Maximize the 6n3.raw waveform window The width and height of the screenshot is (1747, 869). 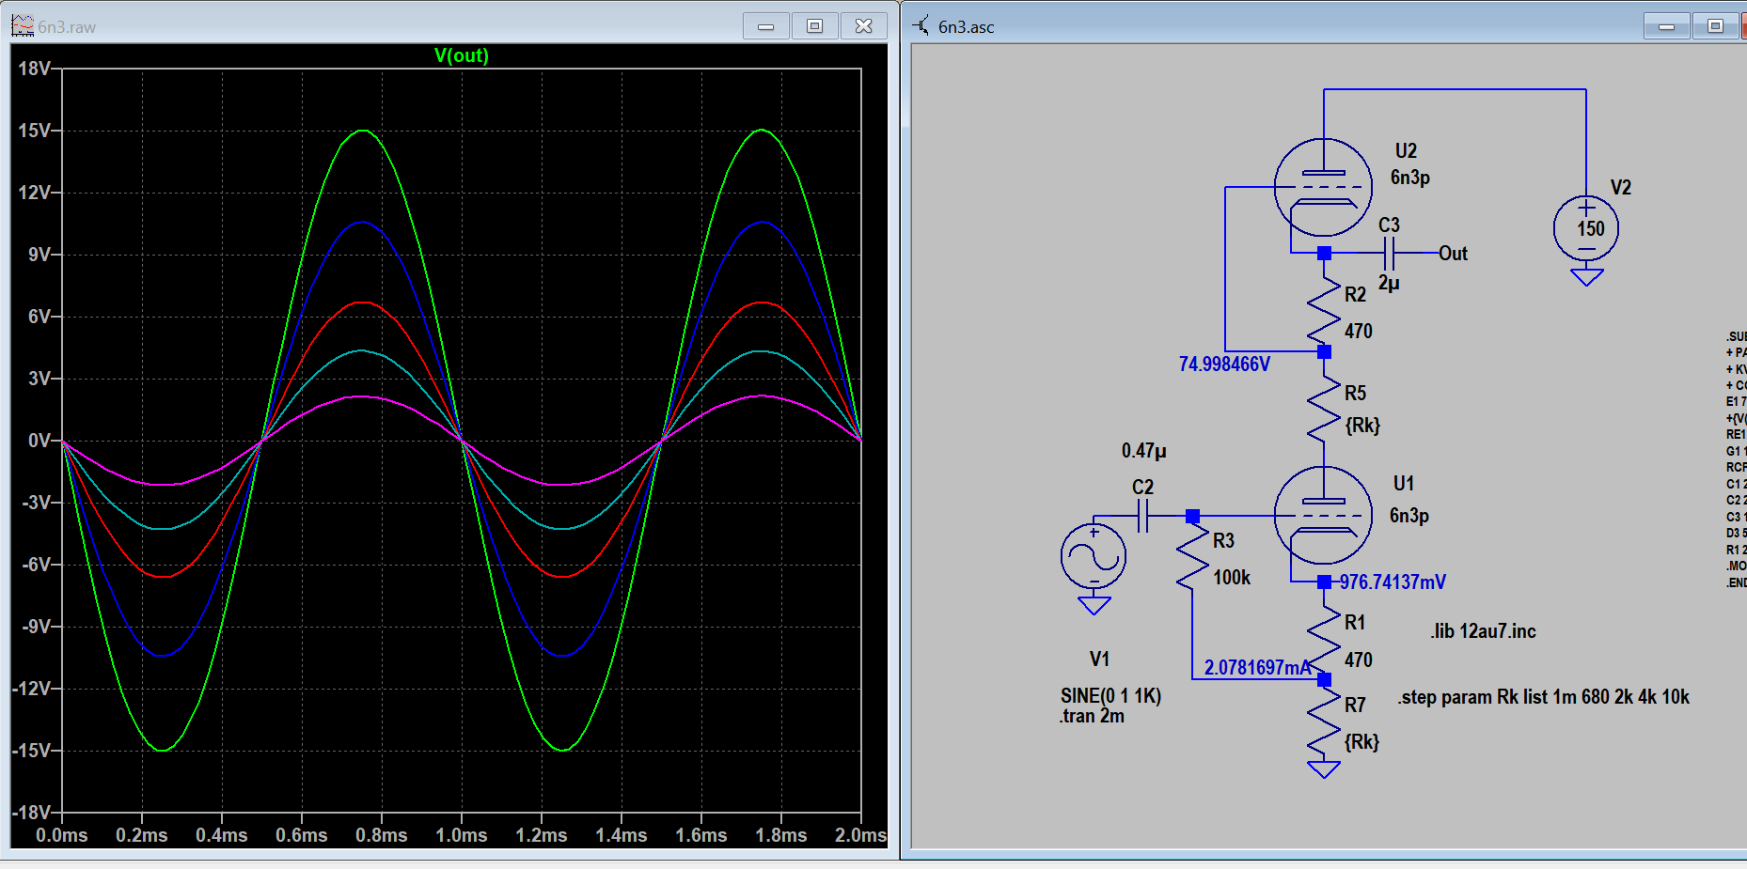(x=815, y=26)
